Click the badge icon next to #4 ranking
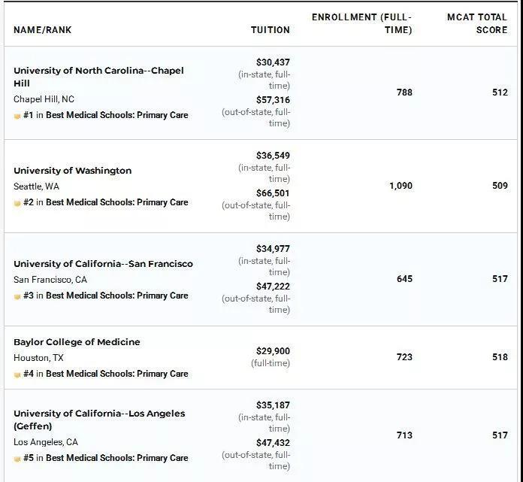Viewport: 523px width, 482px height. tap(17, 374)
